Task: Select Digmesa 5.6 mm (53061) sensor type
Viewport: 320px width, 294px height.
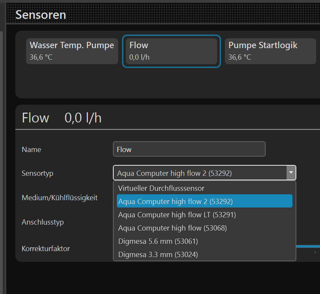Action: (x=205, y=241)
